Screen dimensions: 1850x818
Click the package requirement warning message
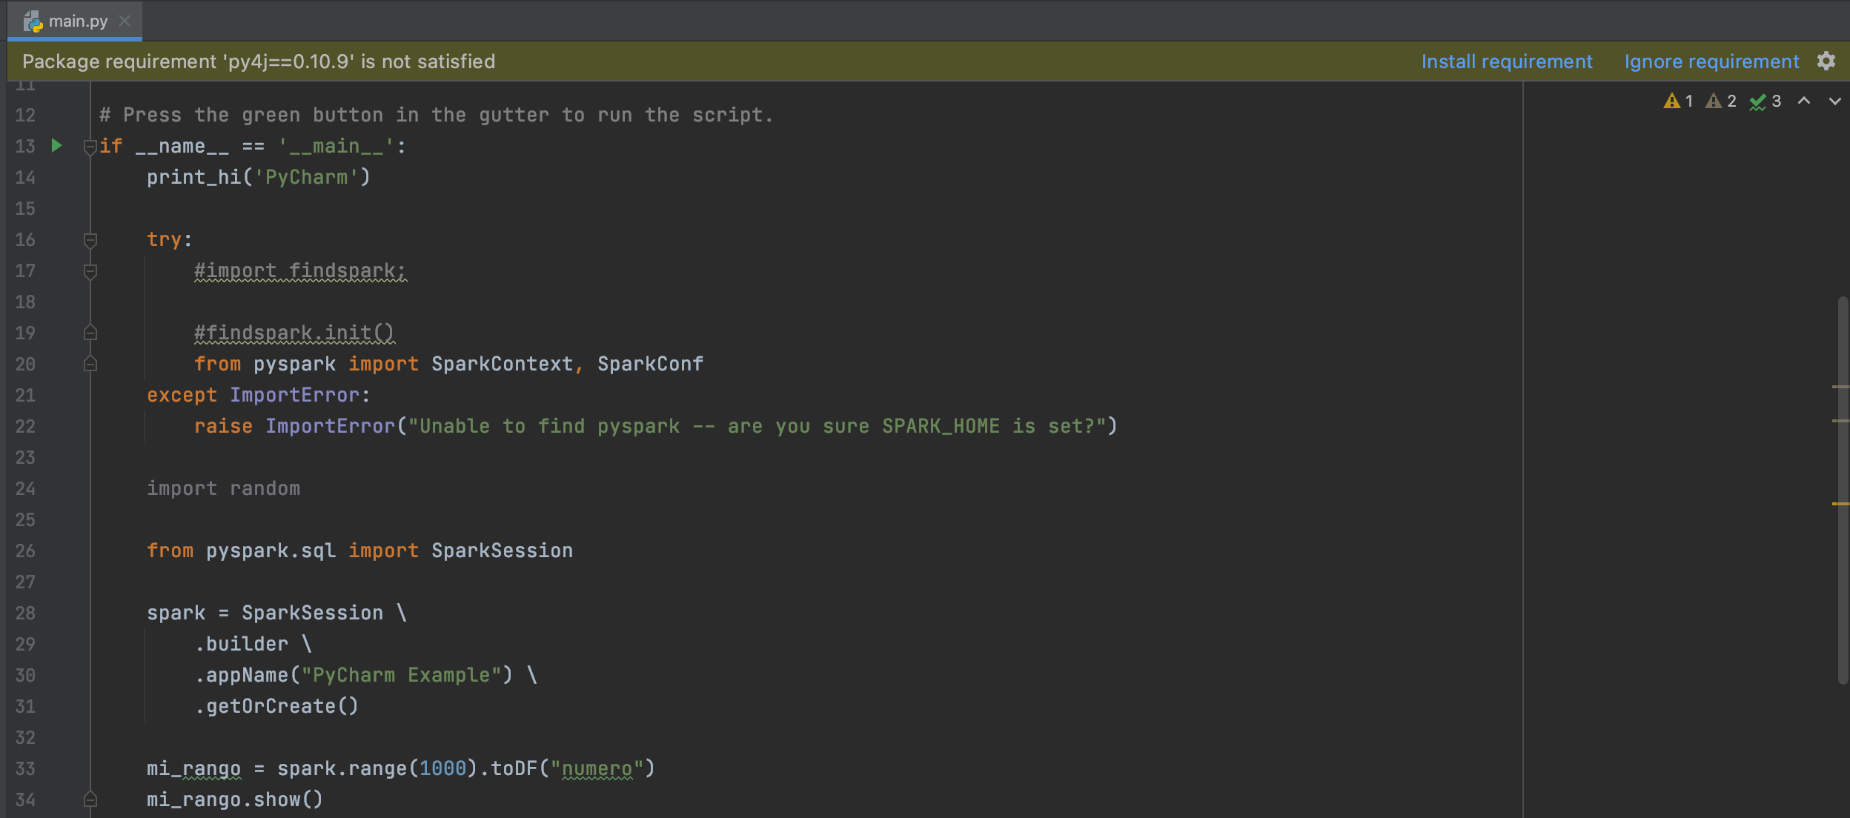click(259, 61)
